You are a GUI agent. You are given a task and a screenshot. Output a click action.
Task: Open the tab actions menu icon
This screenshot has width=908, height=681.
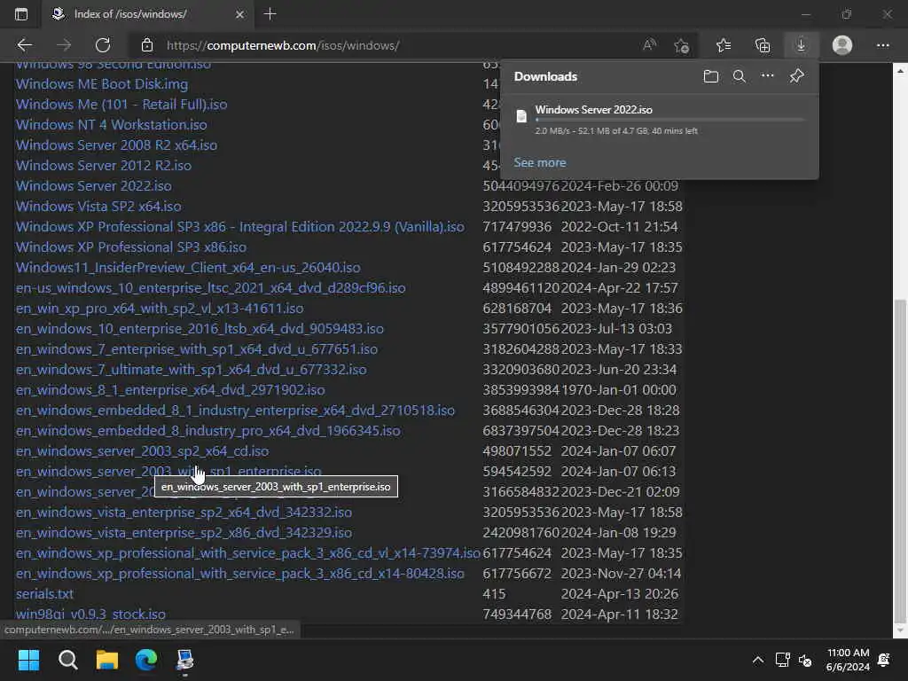point(21,14)
